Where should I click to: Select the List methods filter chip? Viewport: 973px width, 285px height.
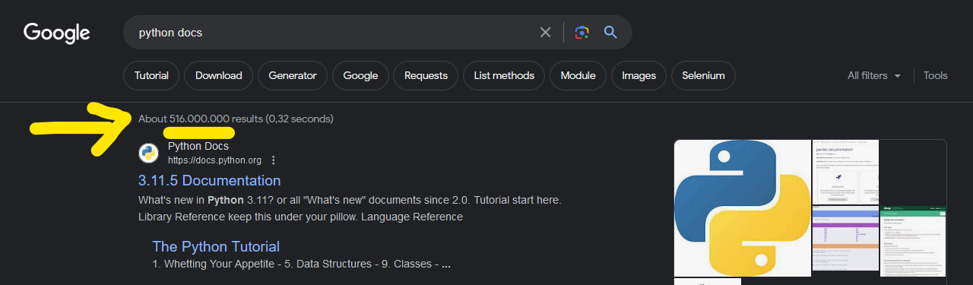[x=504, y=75]
